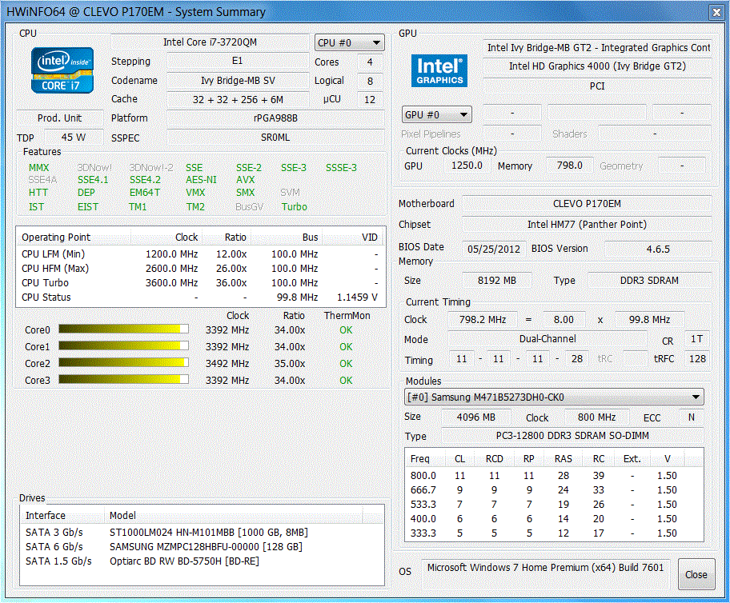Click the Operating Point column header
This screenshot has width=730, height=603.
point(74,238)
